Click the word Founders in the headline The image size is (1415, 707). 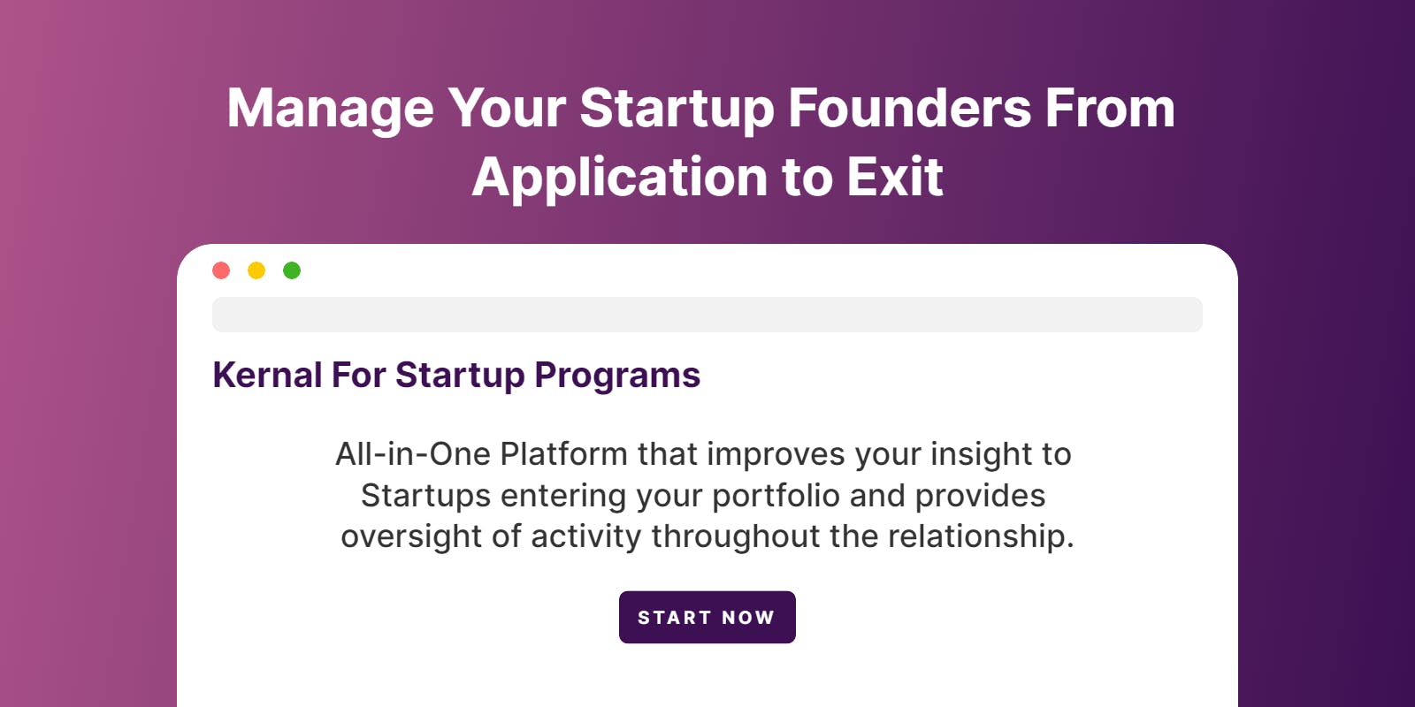coord(909,108)
